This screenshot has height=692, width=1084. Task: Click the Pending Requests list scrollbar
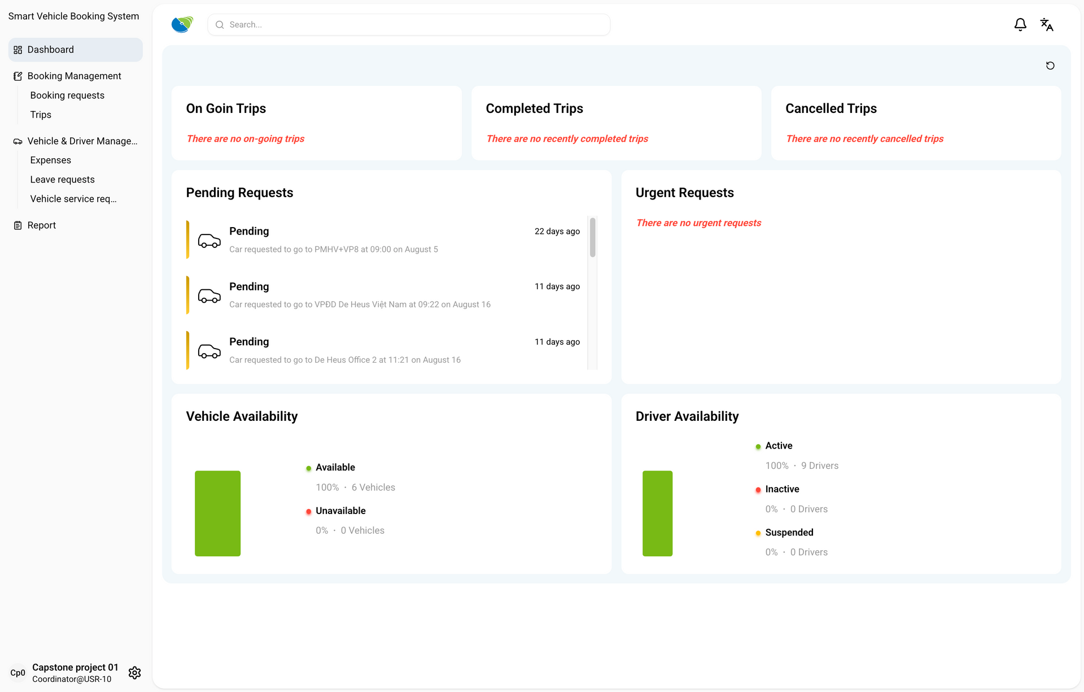[592, 238]
